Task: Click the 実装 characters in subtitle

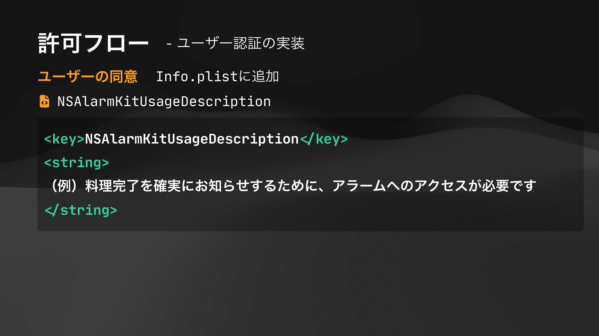Action: pos(290,43)
